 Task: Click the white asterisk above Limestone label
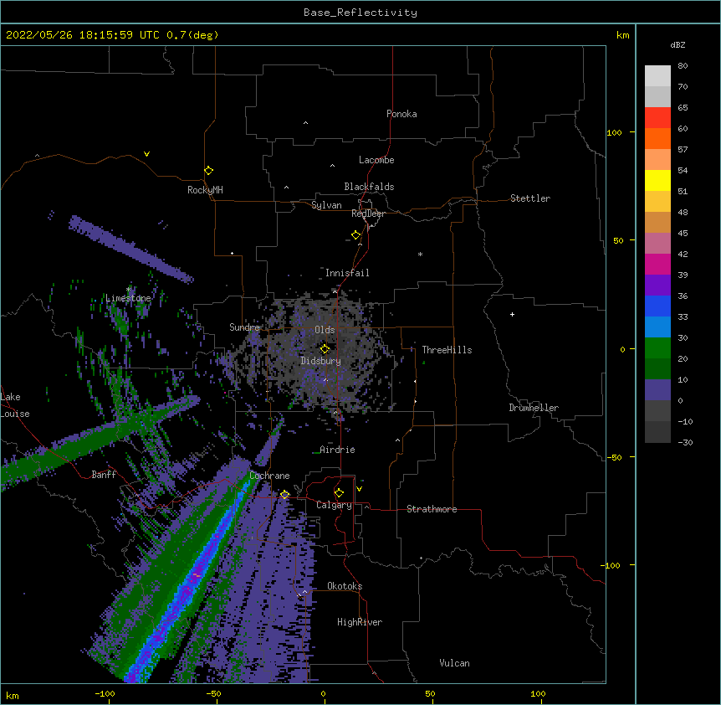coord(129,290)
